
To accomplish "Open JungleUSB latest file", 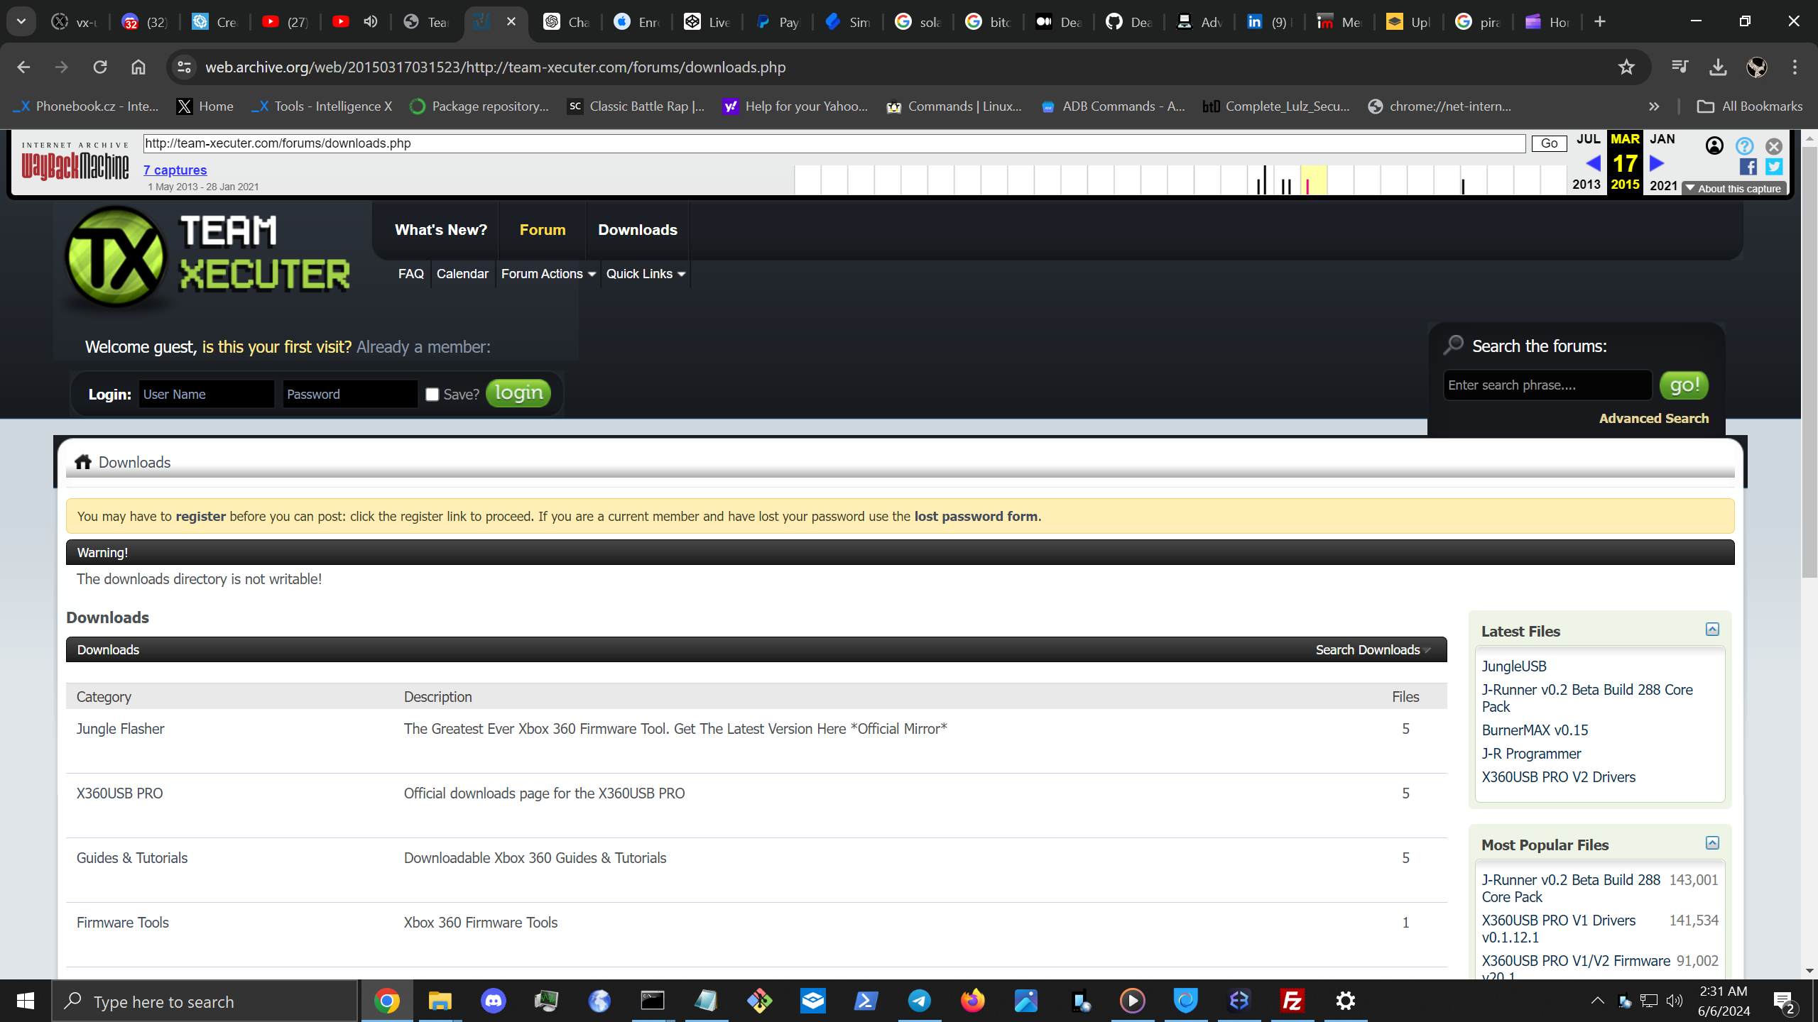I will (x=1514, y=666).
